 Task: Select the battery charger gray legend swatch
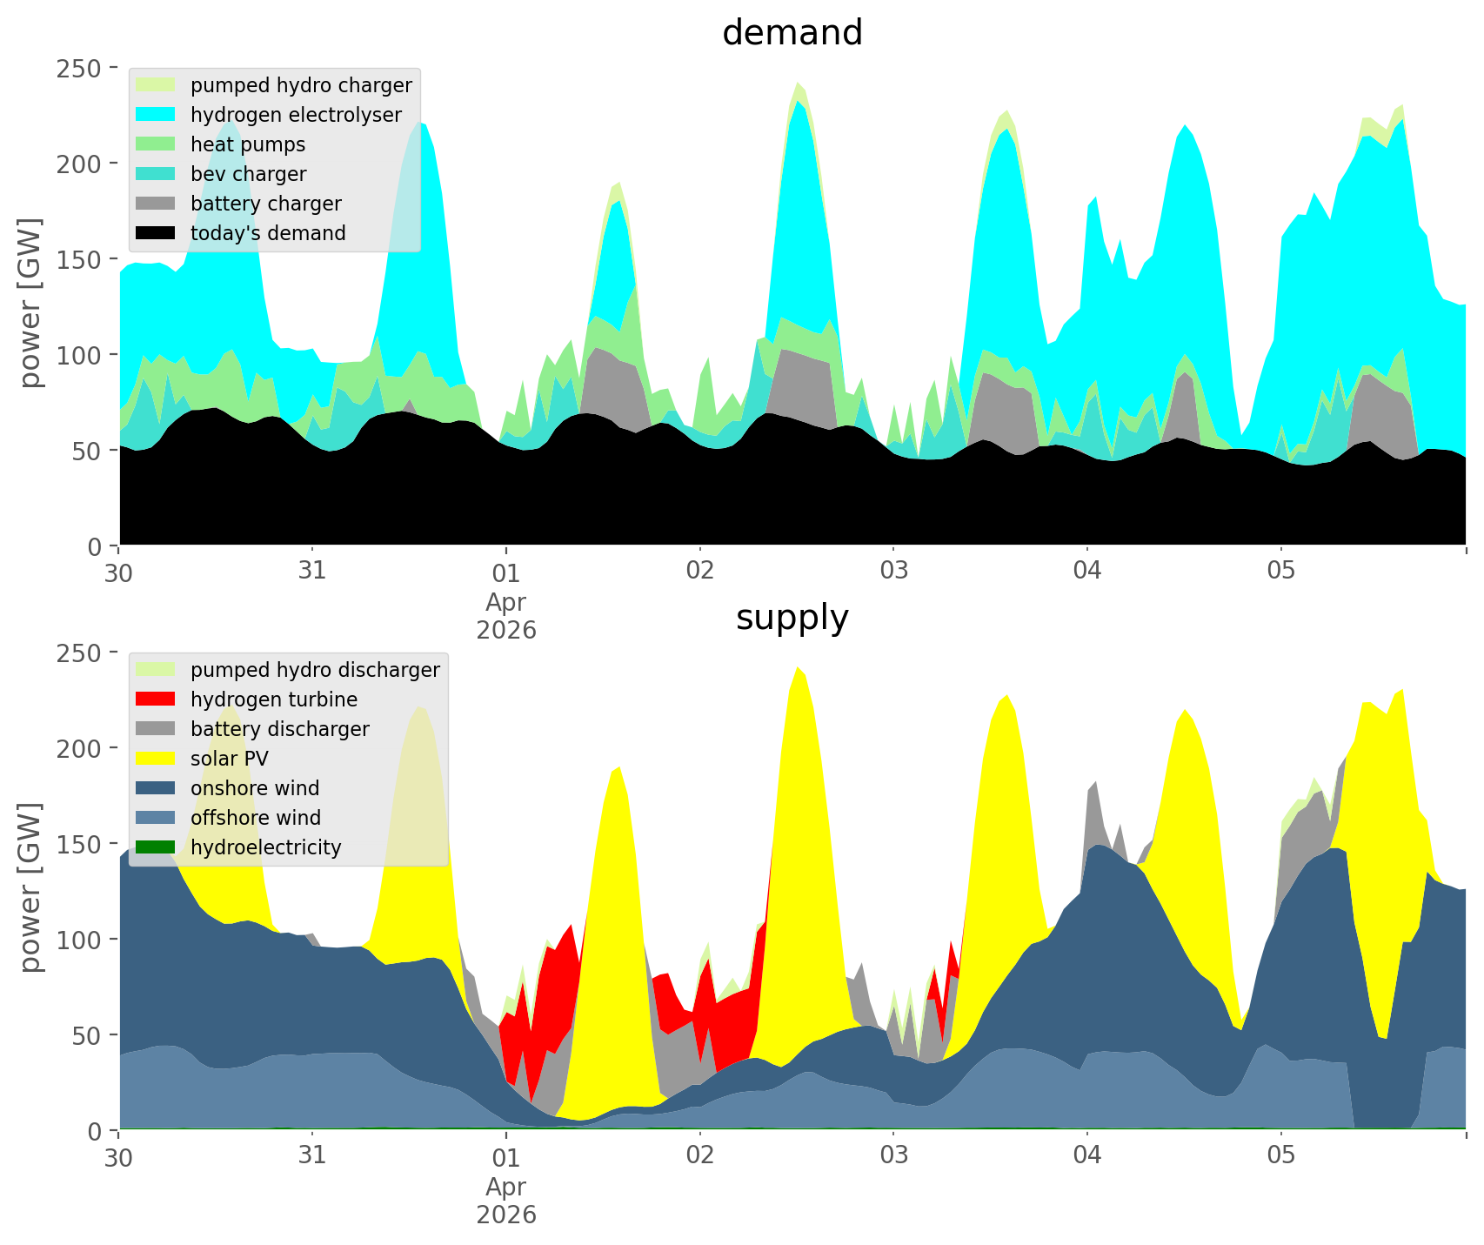[x=157, y=204]
